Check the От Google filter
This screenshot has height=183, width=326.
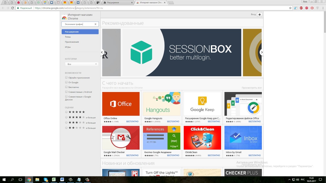(66, 82)
